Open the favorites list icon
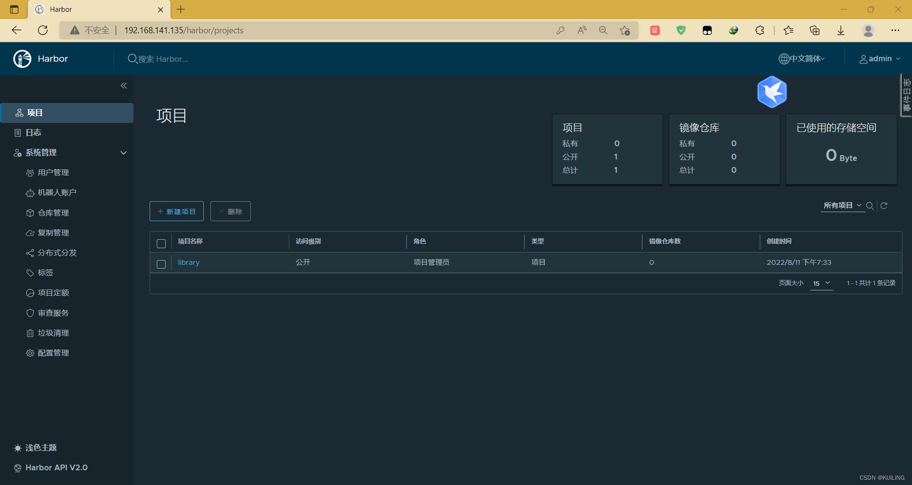This screenshot has width=912, height=485. click(x=788, y=30)
